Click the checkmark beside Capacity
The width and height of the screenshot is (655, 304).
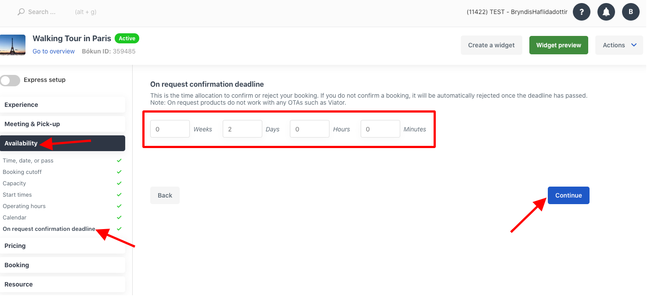tap(119, 184)
